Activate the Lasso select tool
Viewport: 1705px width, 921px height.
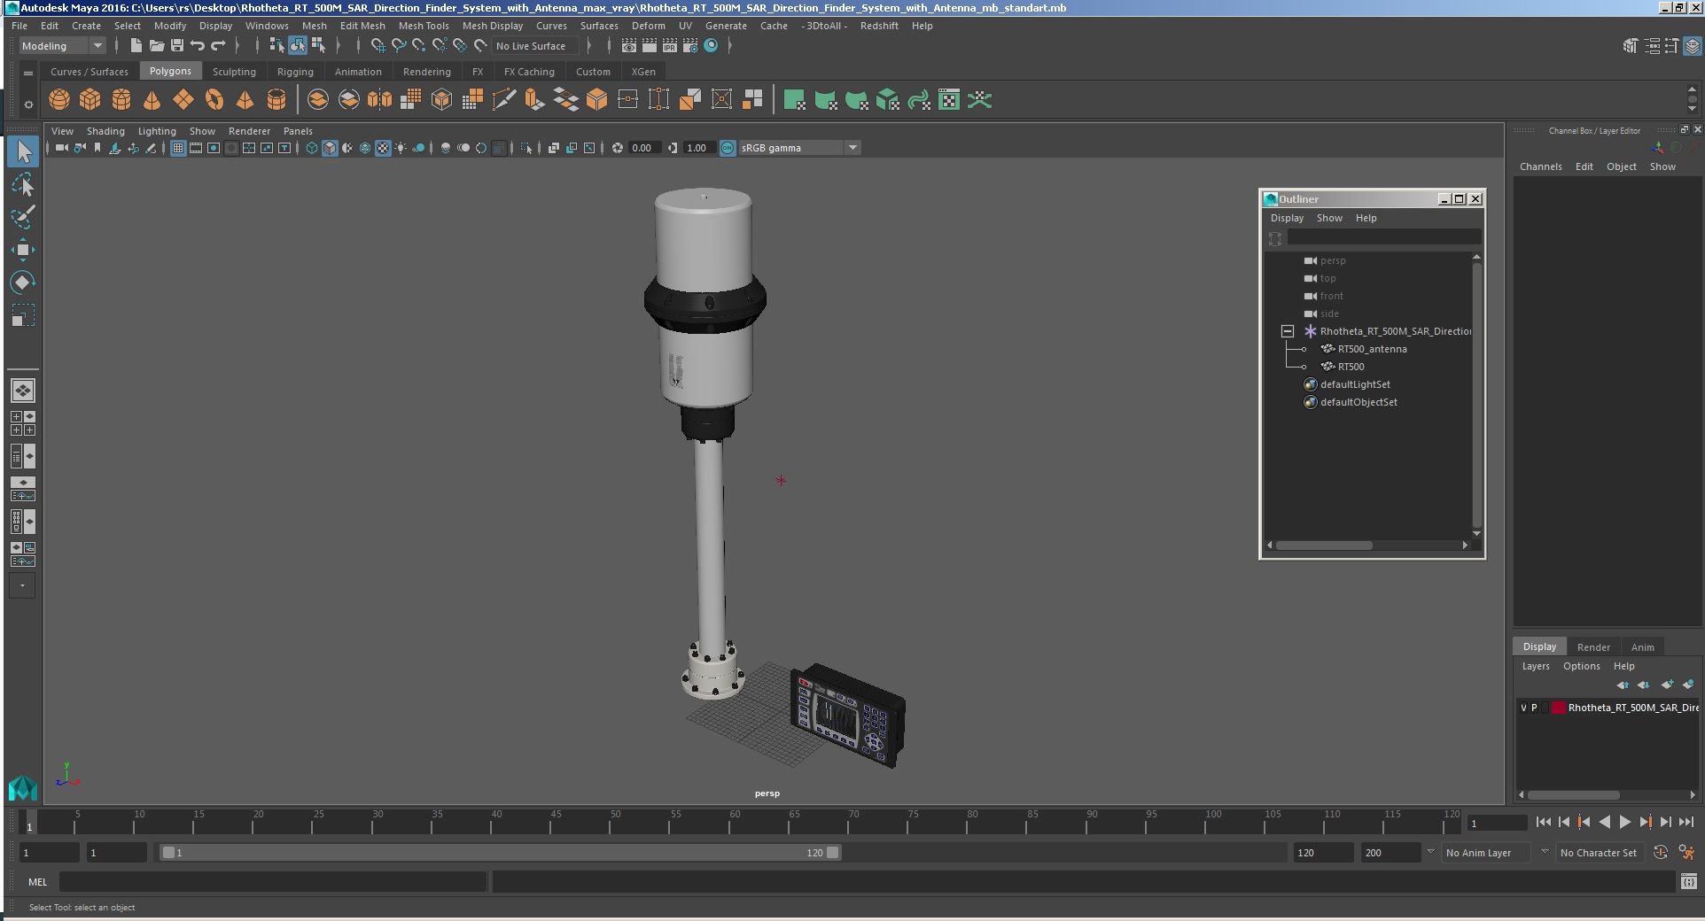tap(23, 185)
